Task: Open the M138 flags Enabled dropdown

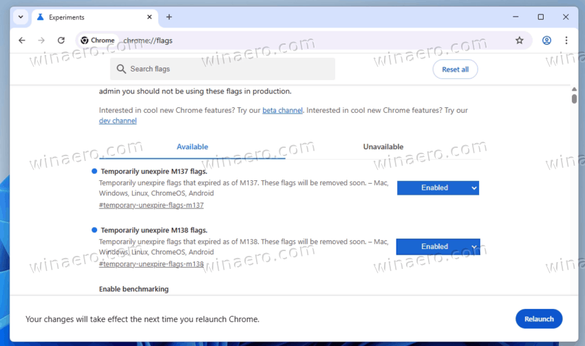Action: (438, 247)
